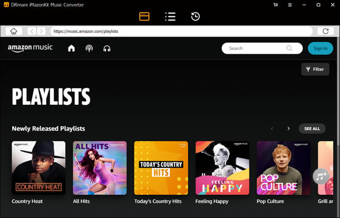Go to browser home page icon
Viewport: 340px width, 218px height.
(x=14, y=31)
